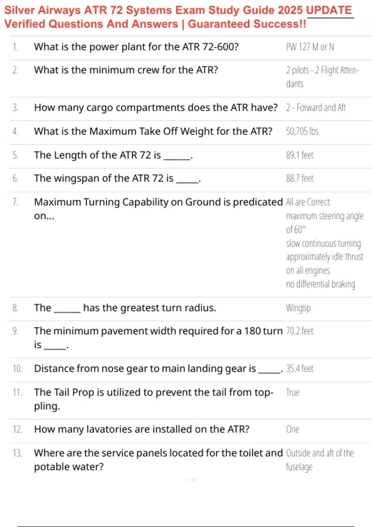Click the '50,705 lbs' answer
The height and width of the screenshot is (527, 372).
pos(302,131)
